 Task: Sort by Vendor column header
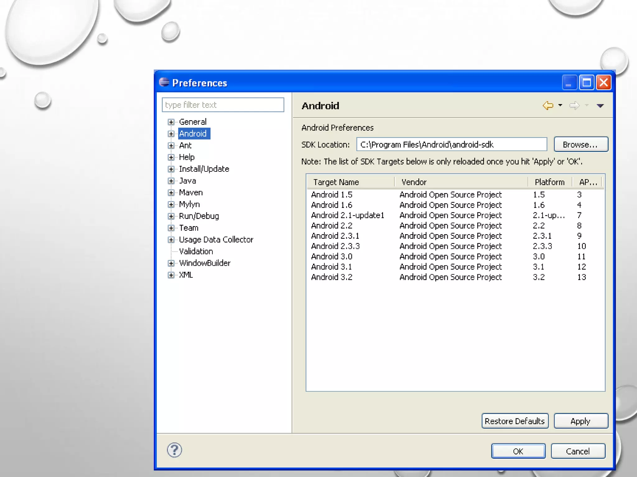click(x=461, y=182)
